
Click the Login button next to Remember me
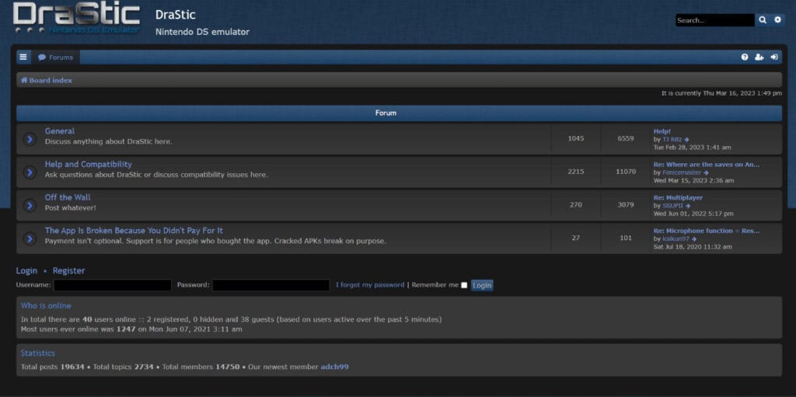tap(482, 285)
